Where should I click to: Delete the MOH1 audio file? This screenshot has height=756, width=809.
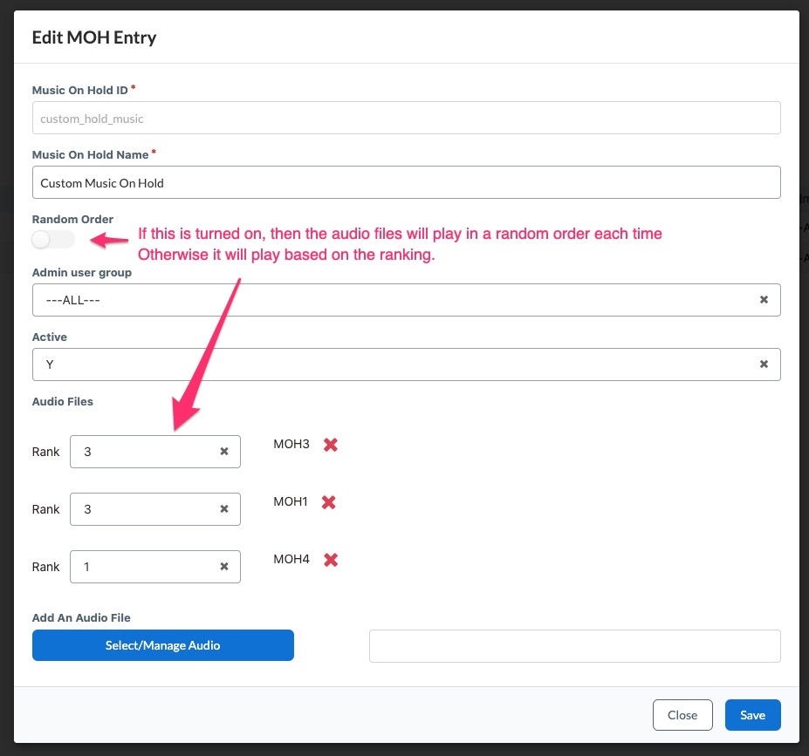click(329, 502)
